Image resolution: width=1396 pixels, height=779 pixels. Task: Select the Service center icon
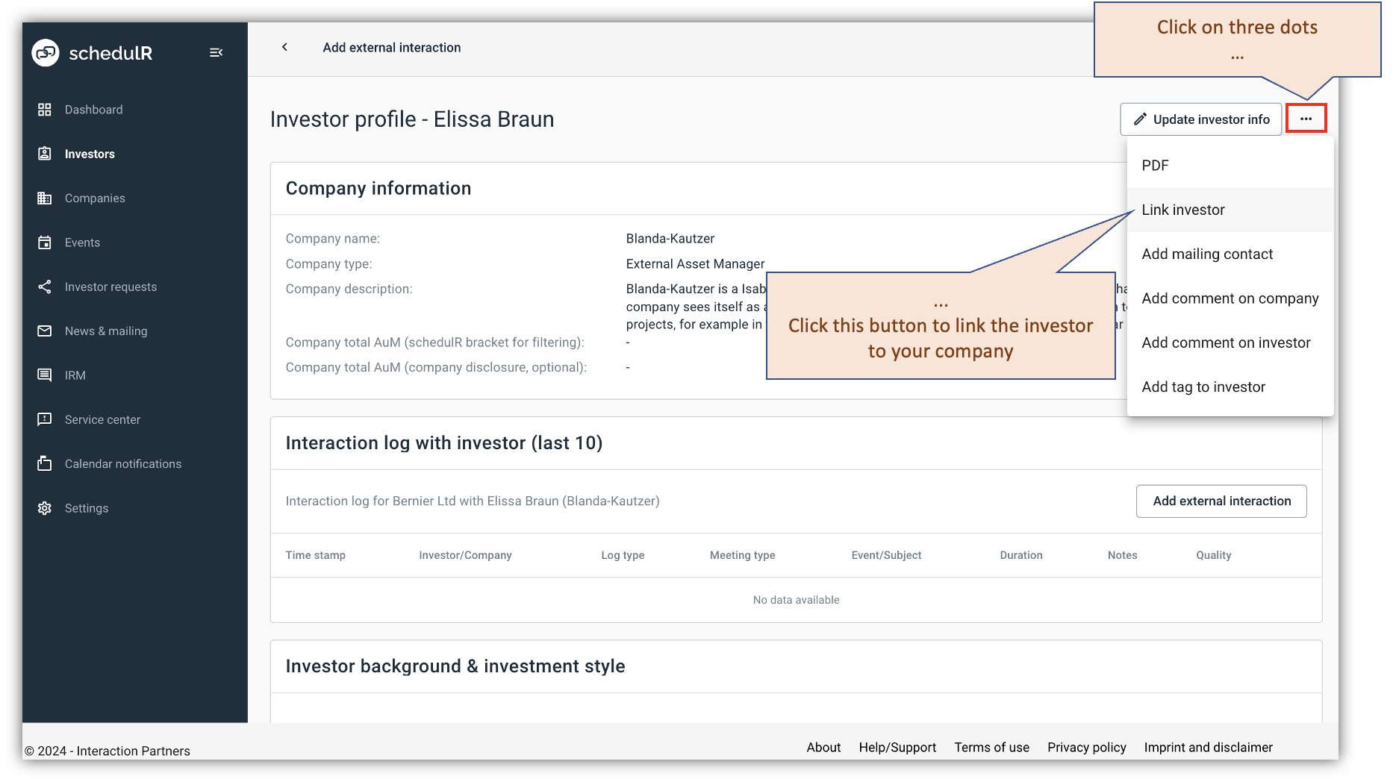click(45, 419)
